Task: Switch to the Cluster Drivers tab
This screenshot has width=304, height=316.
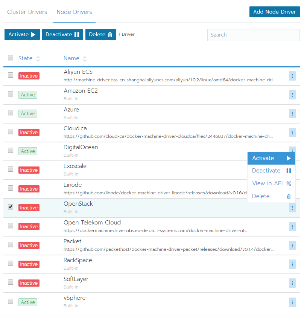Action: click(x=27, y=12)
